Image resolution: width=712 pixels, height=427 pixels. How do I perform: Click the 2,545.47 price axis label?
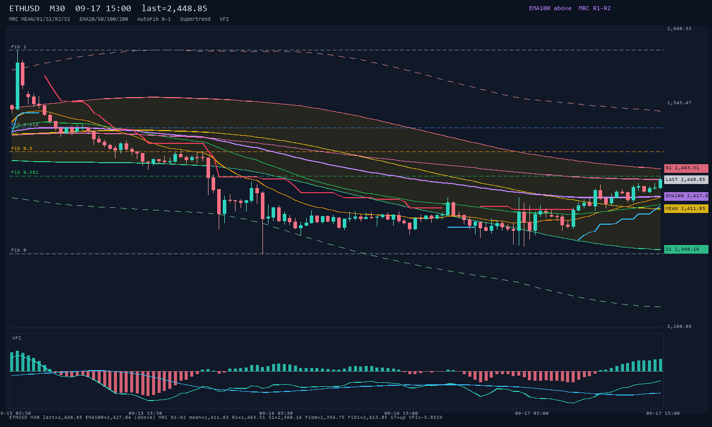click(679, 103)
